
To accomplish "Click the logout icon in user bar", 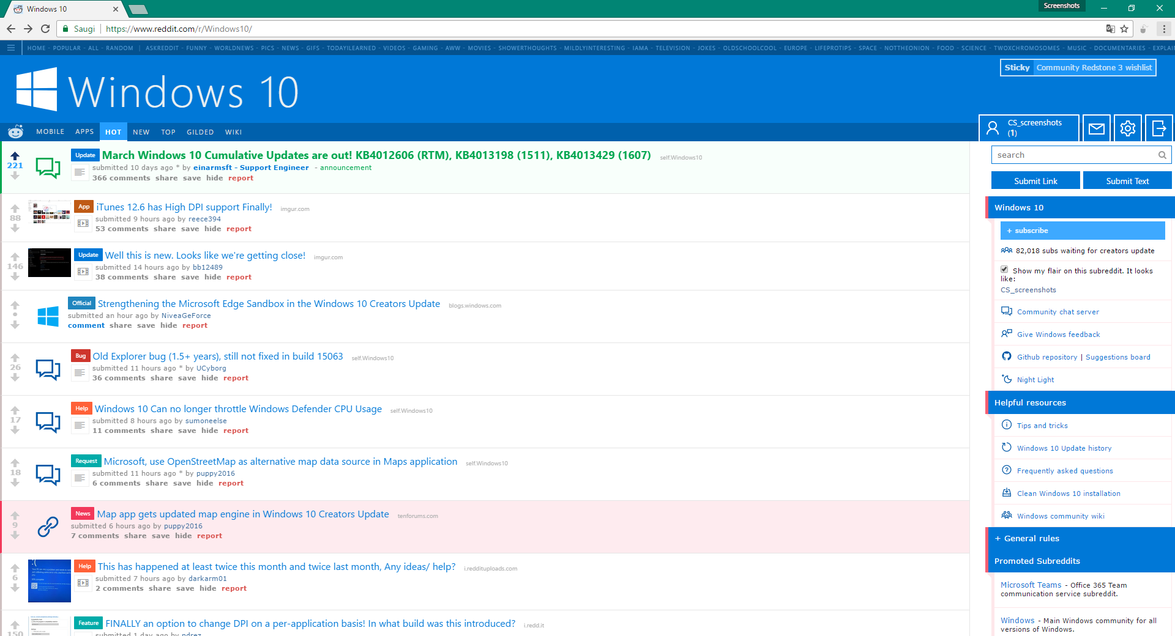I will (x=1158, y=128).
